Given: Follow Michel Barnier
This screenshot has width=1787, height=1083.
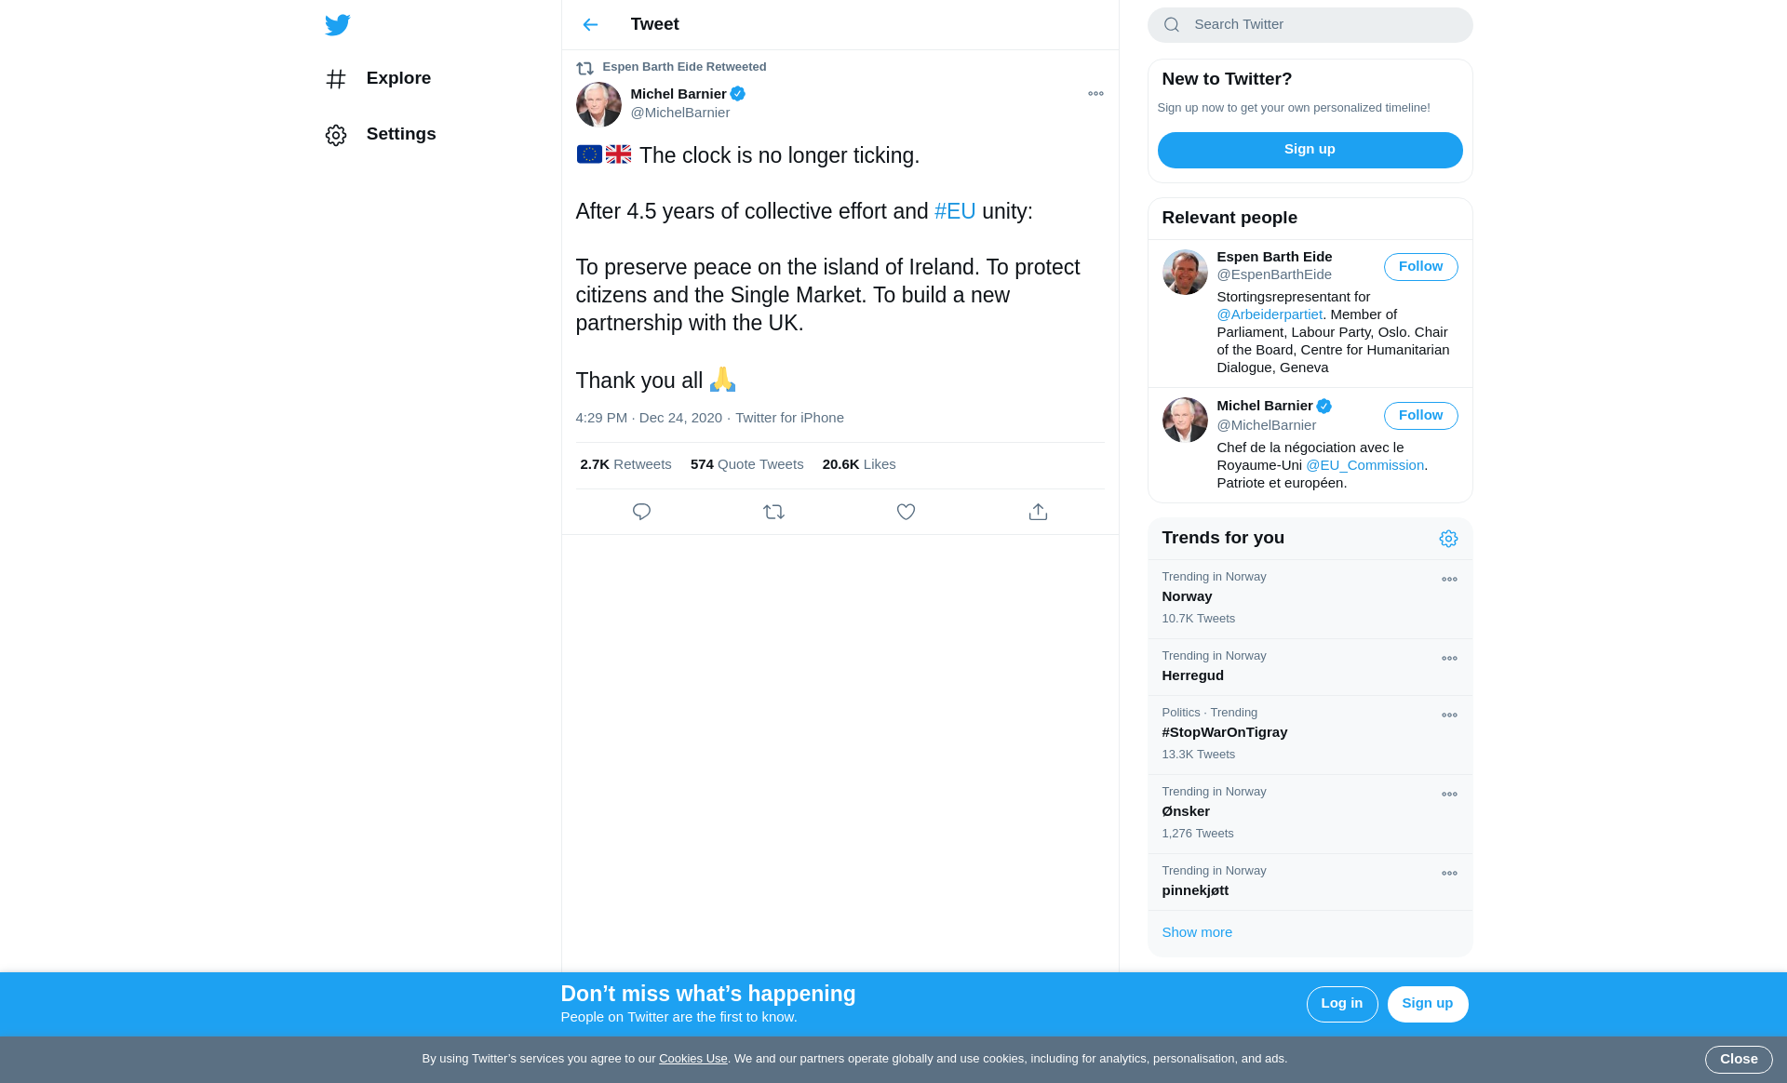Looking at the screenshot, I should 1420,416.
